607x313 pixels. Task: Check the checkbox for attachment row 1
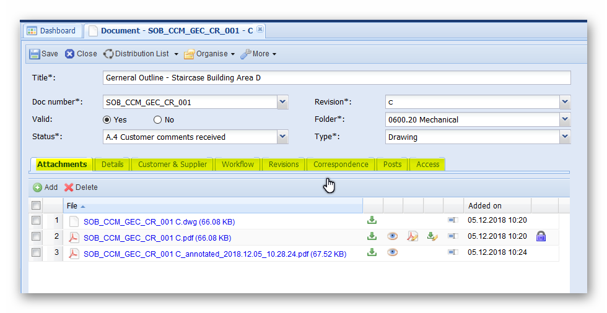pyautogui.click(x=37, y=220)
